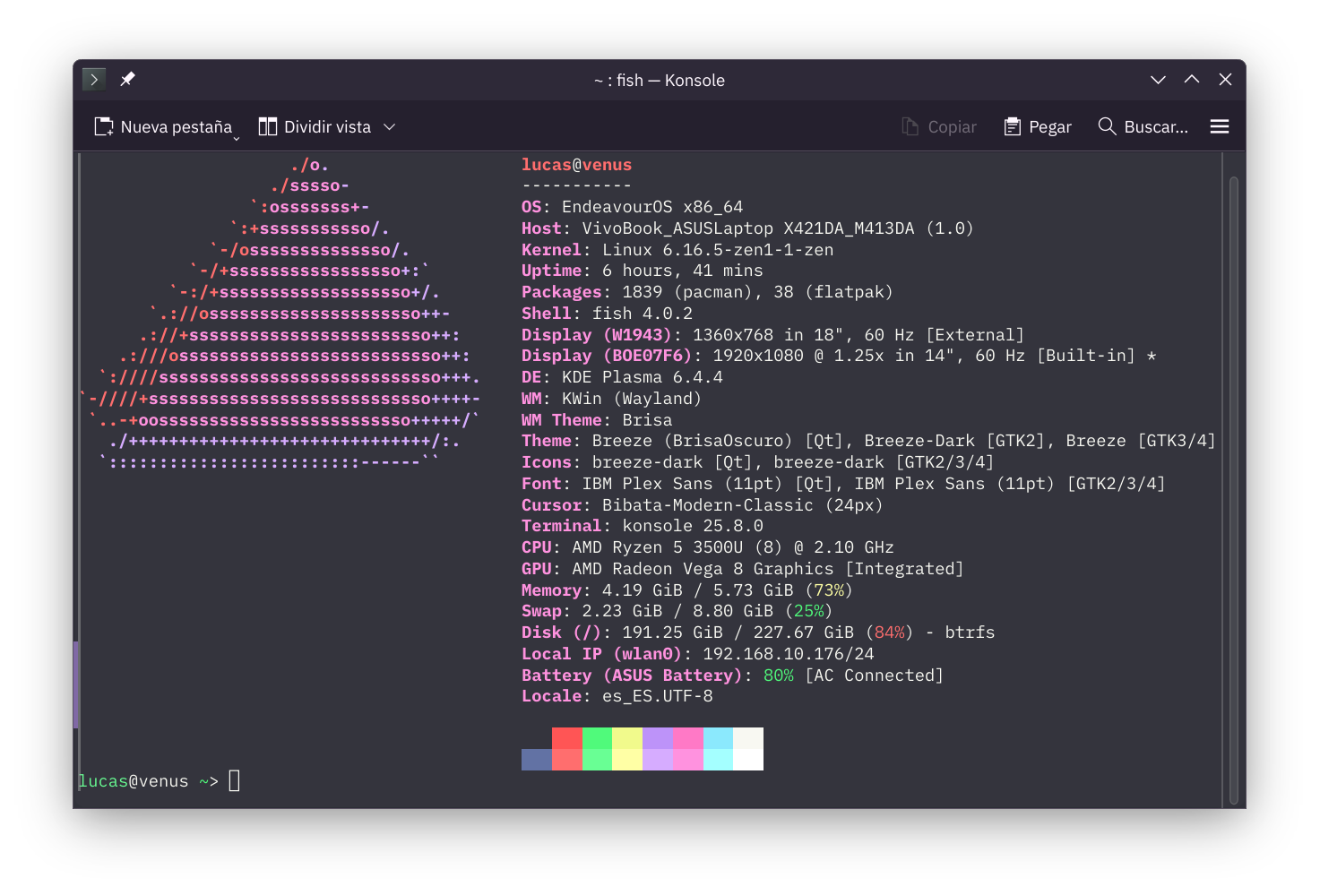
Task: Expand the Nueva pestaña dropdown arrow
Action: coord(237,138)
